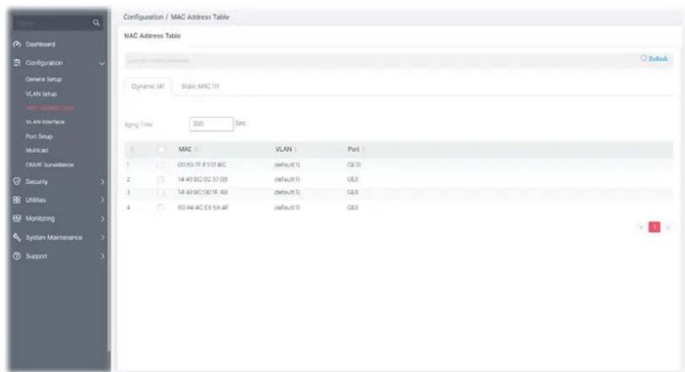Click the Monitoring chart icon
Image resolution: width=685 pixels, height=372 pixels.
click(x=17, y=218)
